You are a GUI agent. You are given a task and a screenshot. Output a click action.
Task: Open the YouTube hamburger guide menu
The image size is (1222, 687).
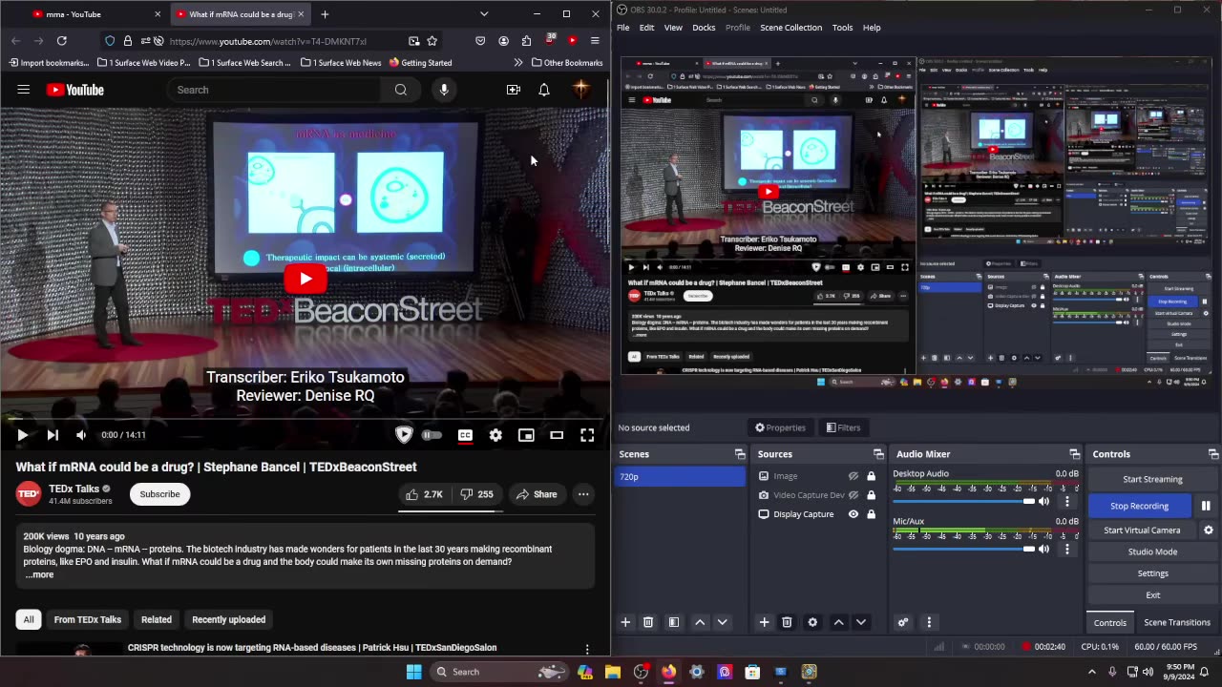point(23,90)
